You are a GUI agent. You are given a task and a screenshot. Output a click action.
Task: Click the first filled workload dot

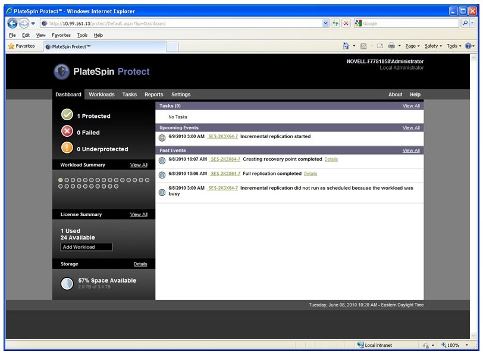pyautogui.click(x=61, y=180)
